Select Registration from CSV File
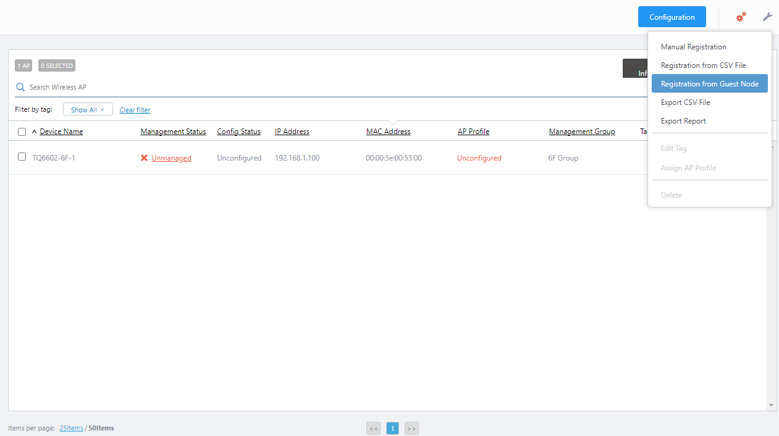Viewport: 779px width, 436px height. click(x=710, y=65)
